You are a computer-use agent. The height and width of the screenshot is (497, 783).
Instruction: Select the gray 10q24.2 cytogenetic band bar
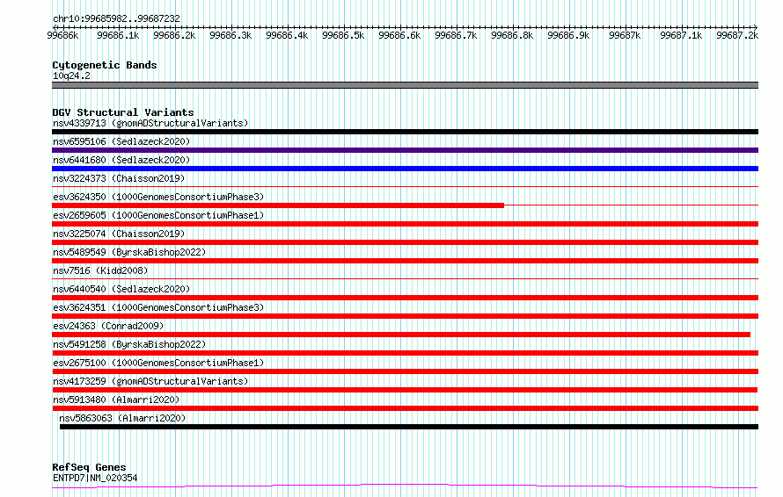point(405,85)
